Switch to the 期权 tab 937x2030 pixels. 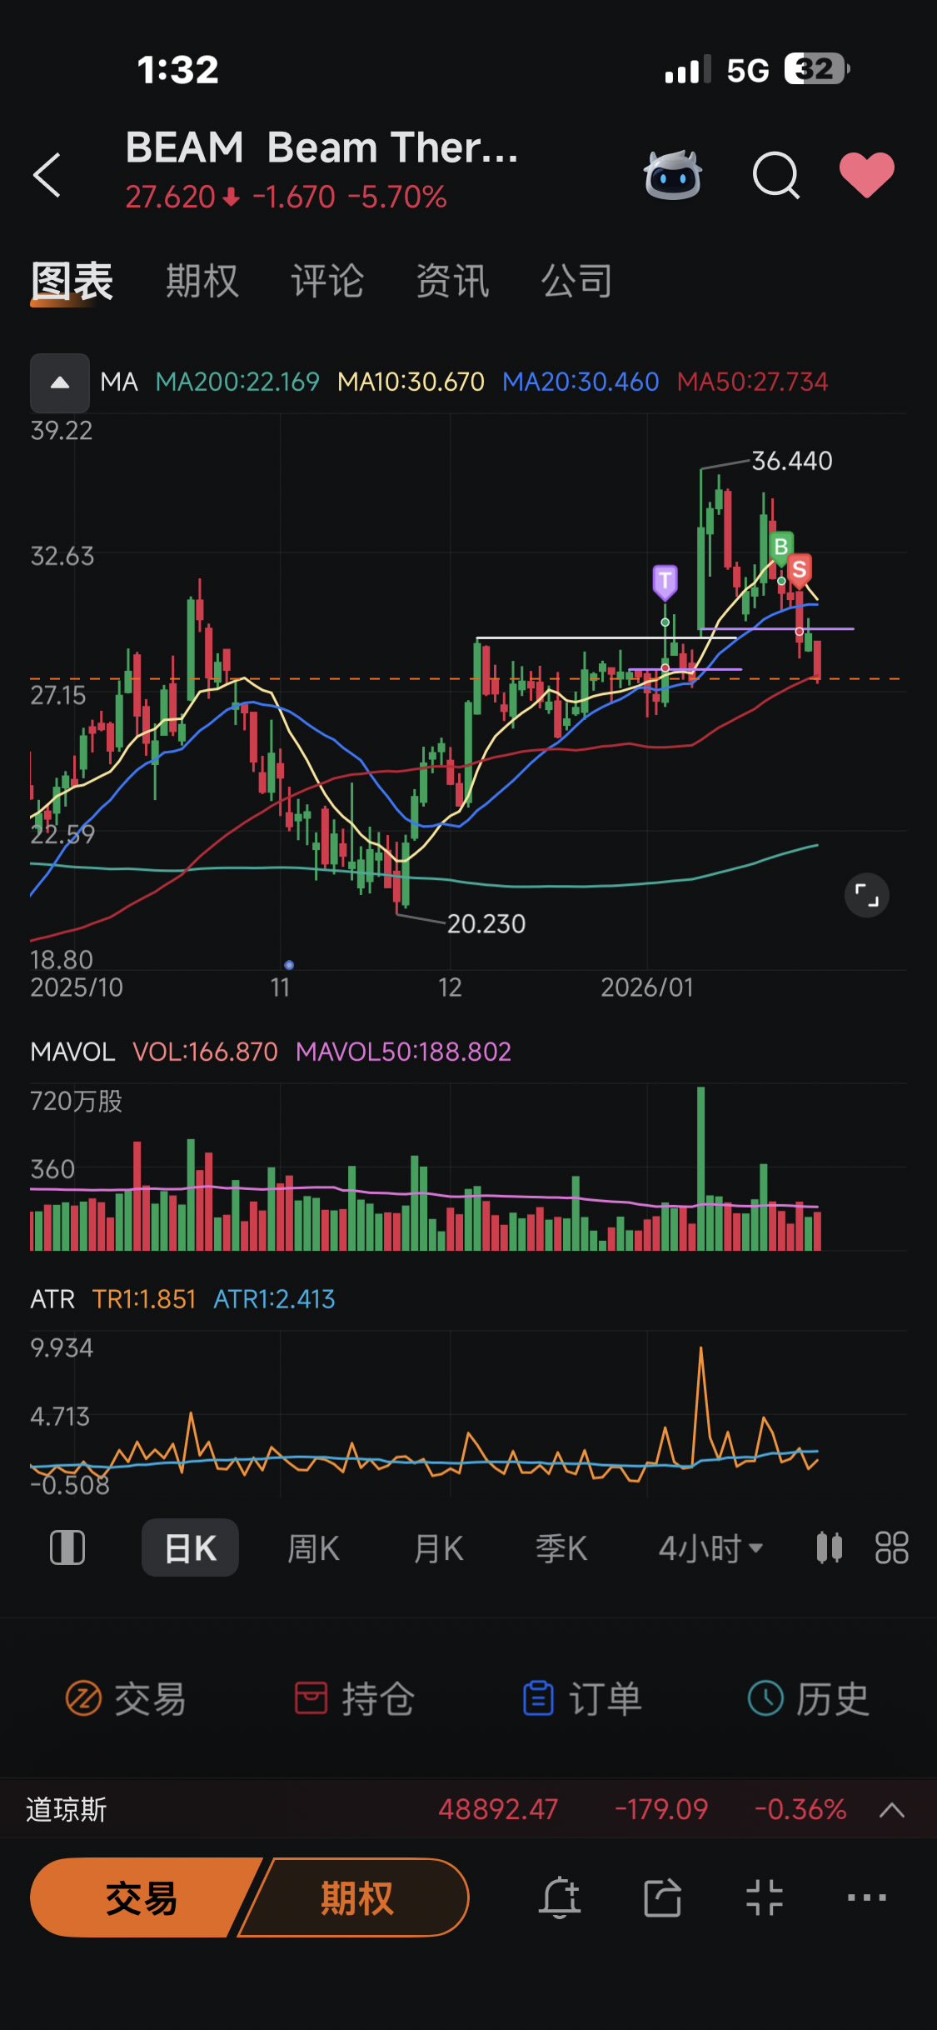pyautogui.click(x=202, y=281)
